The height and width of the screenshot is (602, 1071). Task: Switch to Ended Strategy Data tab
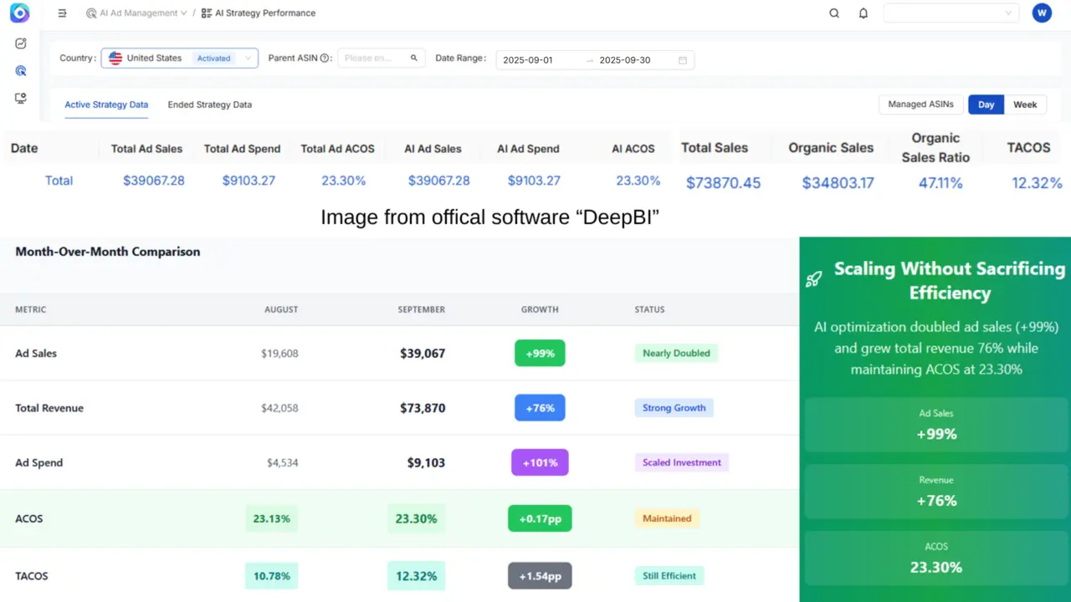(209, 105)
